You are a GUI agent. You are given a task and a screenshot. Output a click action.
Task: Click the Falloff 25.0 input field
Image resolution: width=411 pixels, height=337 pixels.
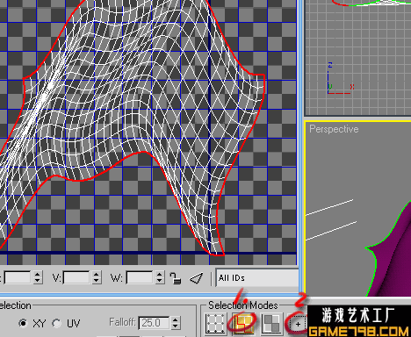[x=154, y=323]
